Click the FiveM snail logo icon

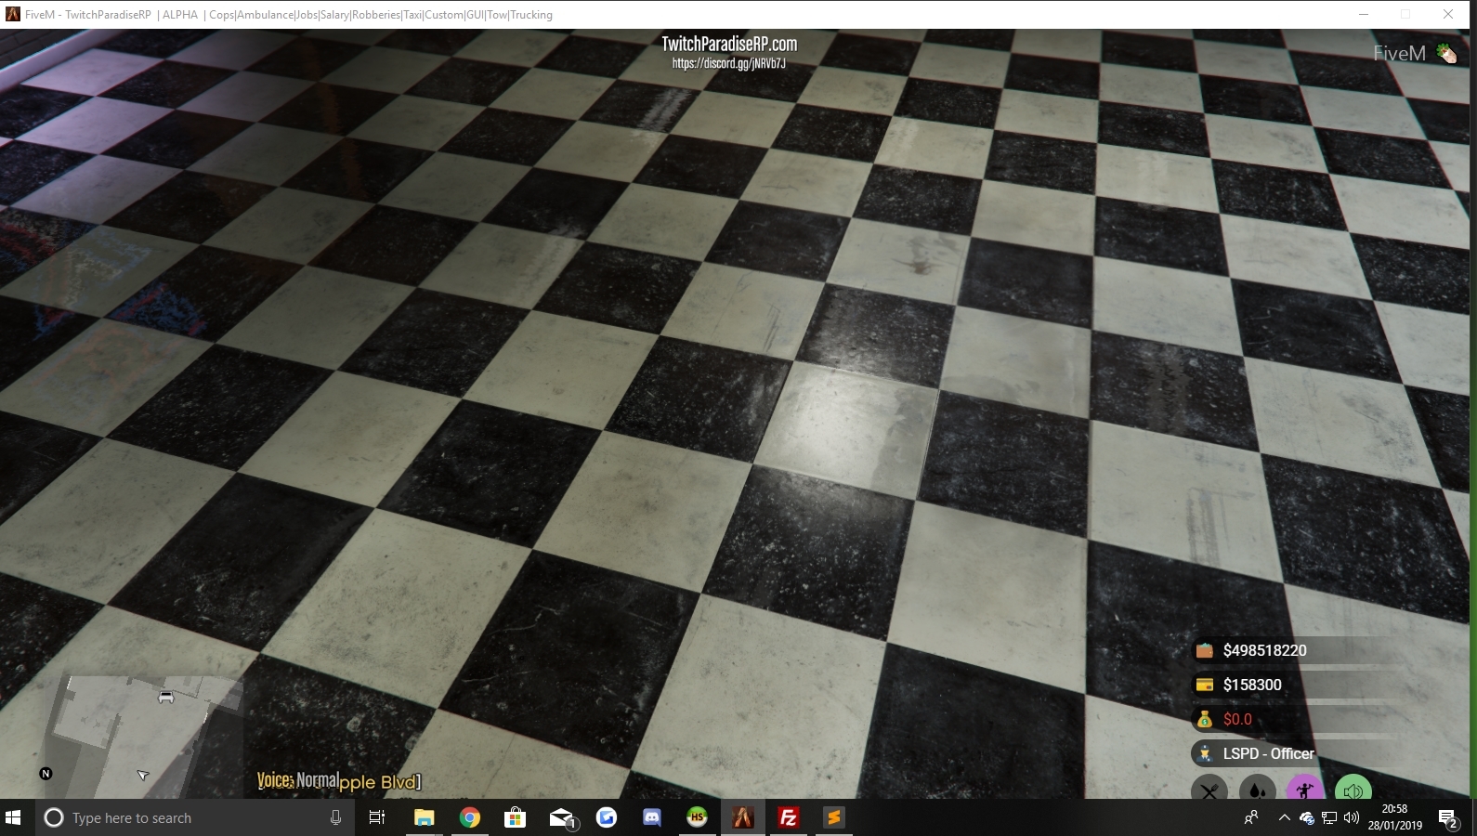[x=1446, y=53]
